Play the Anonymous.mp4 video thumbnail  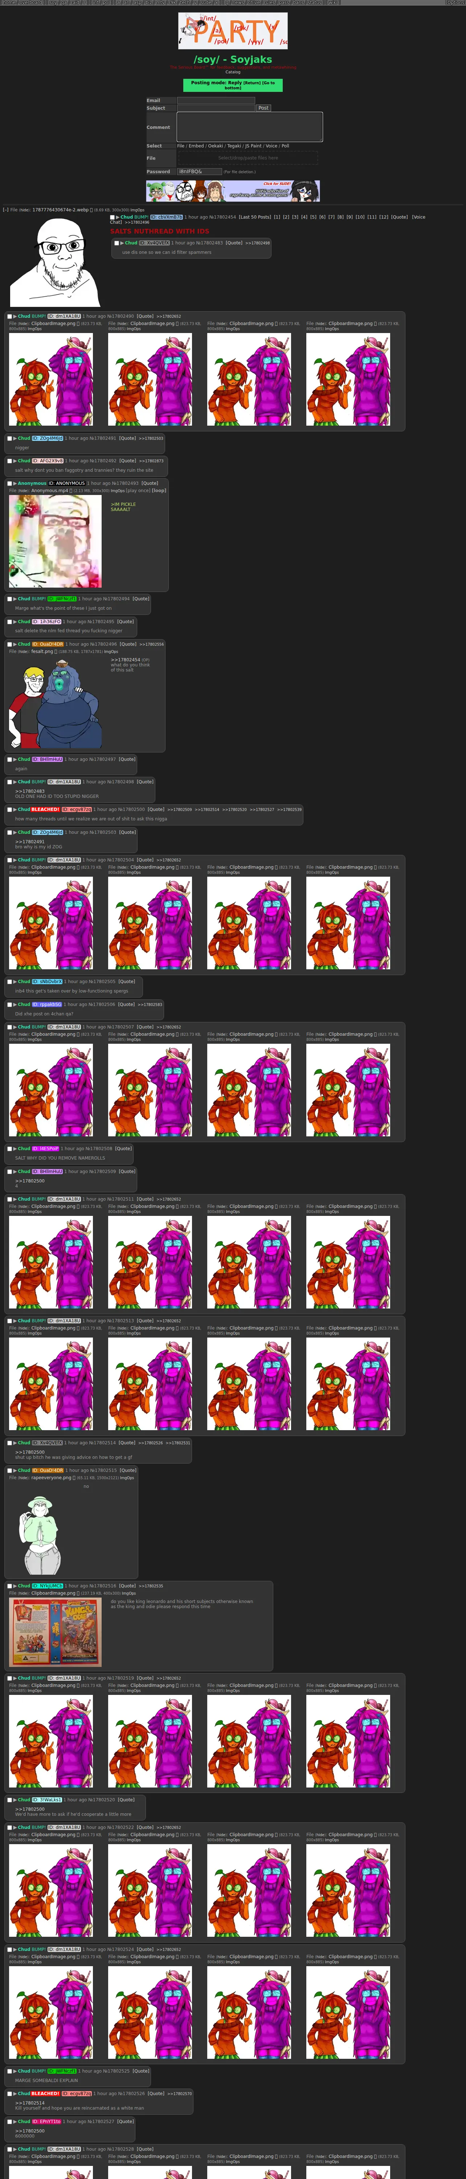point(55,541)
